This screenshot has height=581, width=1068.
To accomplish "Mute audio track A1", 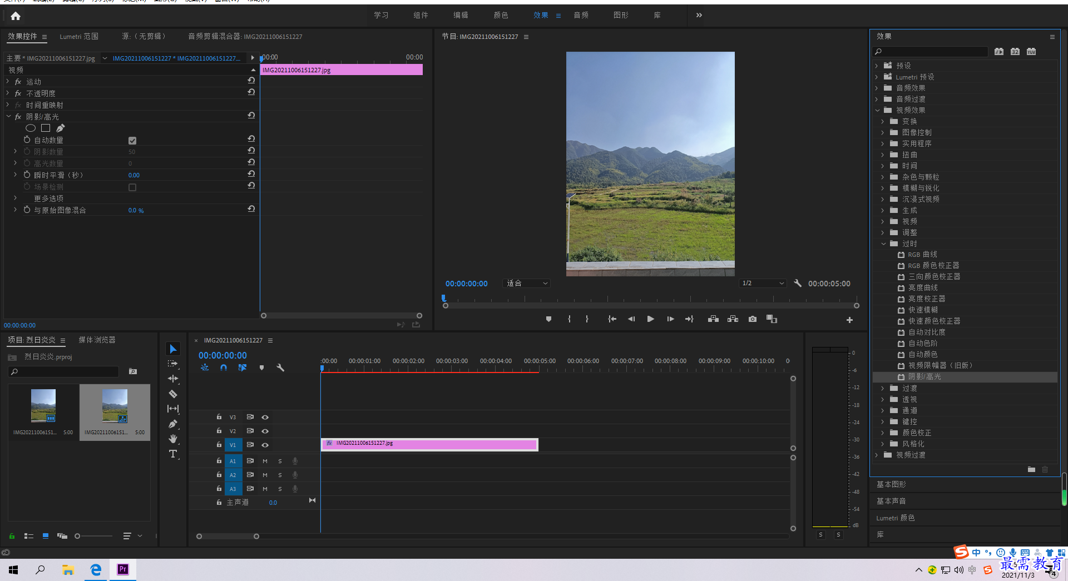I will click(265, 461).
